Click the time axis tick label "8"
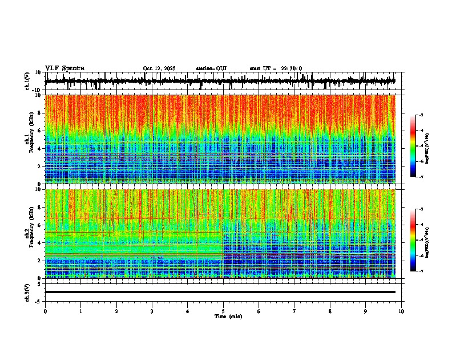This screenshot has height=349, width=452. [330, 311]
